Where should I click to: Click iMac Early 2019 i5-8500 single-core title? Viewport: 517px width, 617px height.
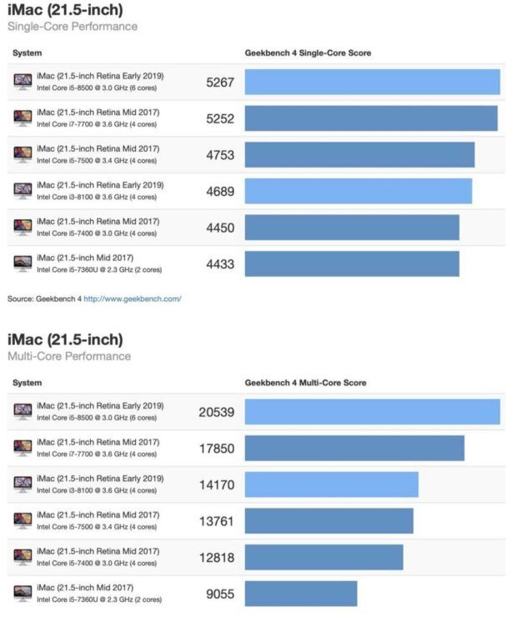click(100, 76)
